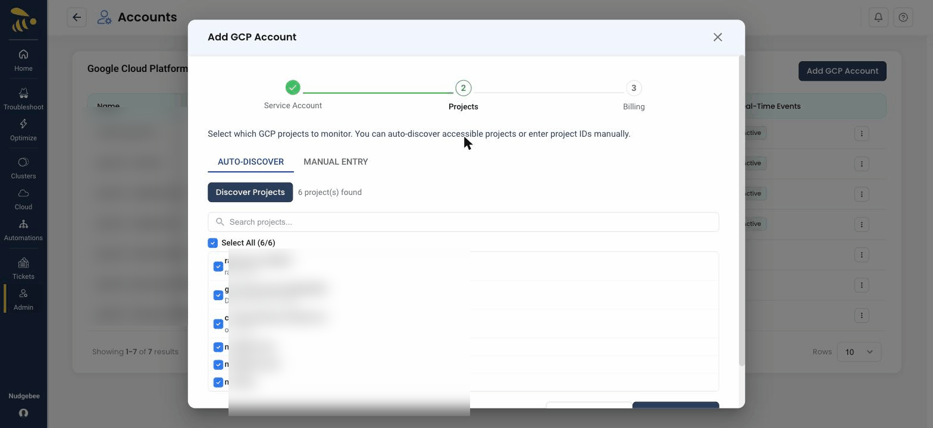
Task: Click step 3 Billing circle
Action: click(634, 88)
